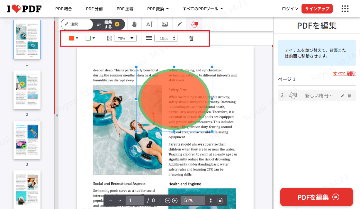This screenshot has width=360, height=209.
Task: Click the border thickness lines icon
Action: point(149,38)
